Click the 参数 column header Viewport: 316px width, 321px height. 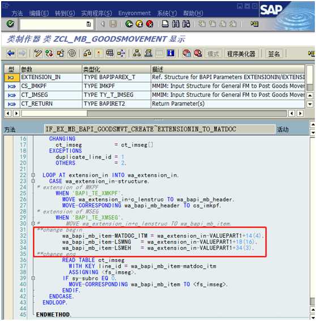(x=51, y=70)
